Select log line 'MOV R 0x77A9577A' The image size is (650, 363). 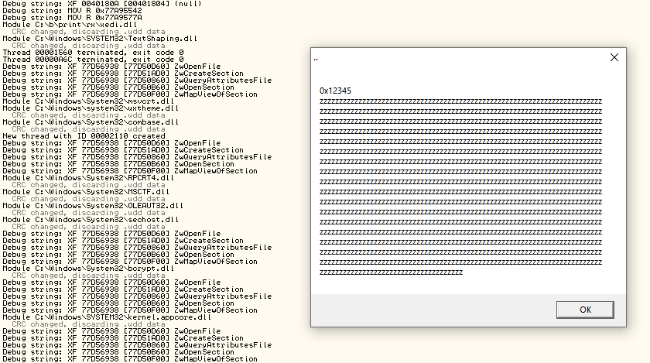pos(72,18)
